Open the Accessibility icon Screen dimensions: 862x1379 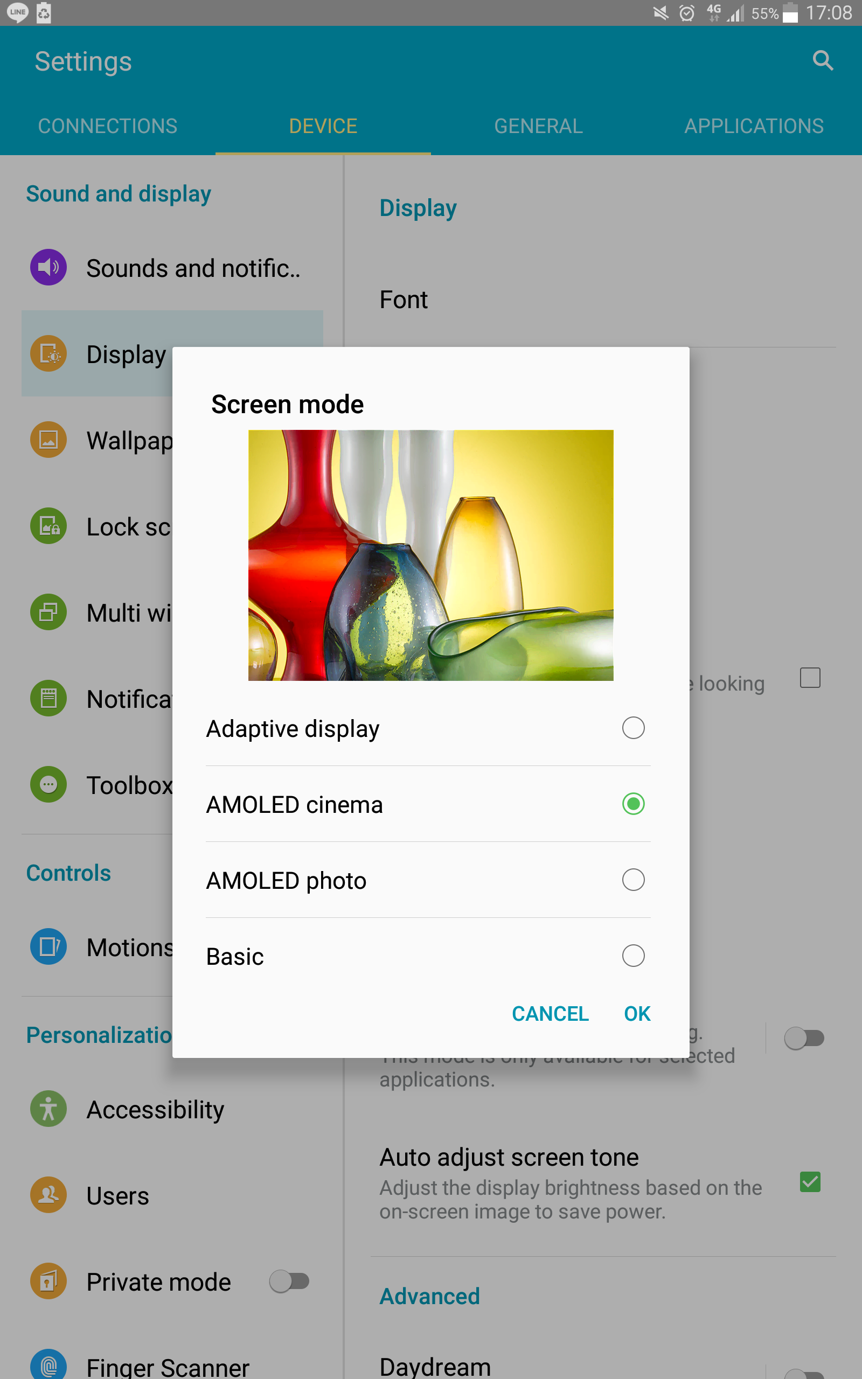coord(48,1109)
